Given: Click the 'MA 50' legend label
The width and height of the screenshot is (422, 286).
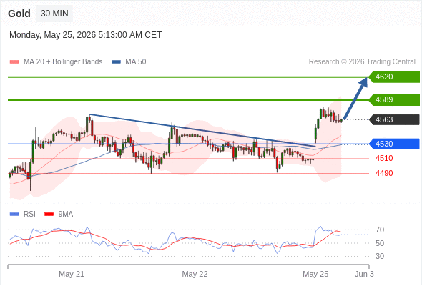Looking at the screenshot, I should click(136, 62).
